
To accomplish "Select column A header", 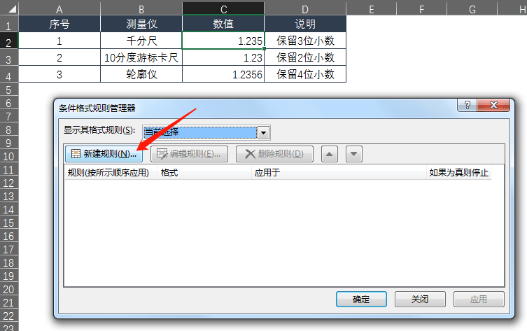I will click(x=59, y=8).
